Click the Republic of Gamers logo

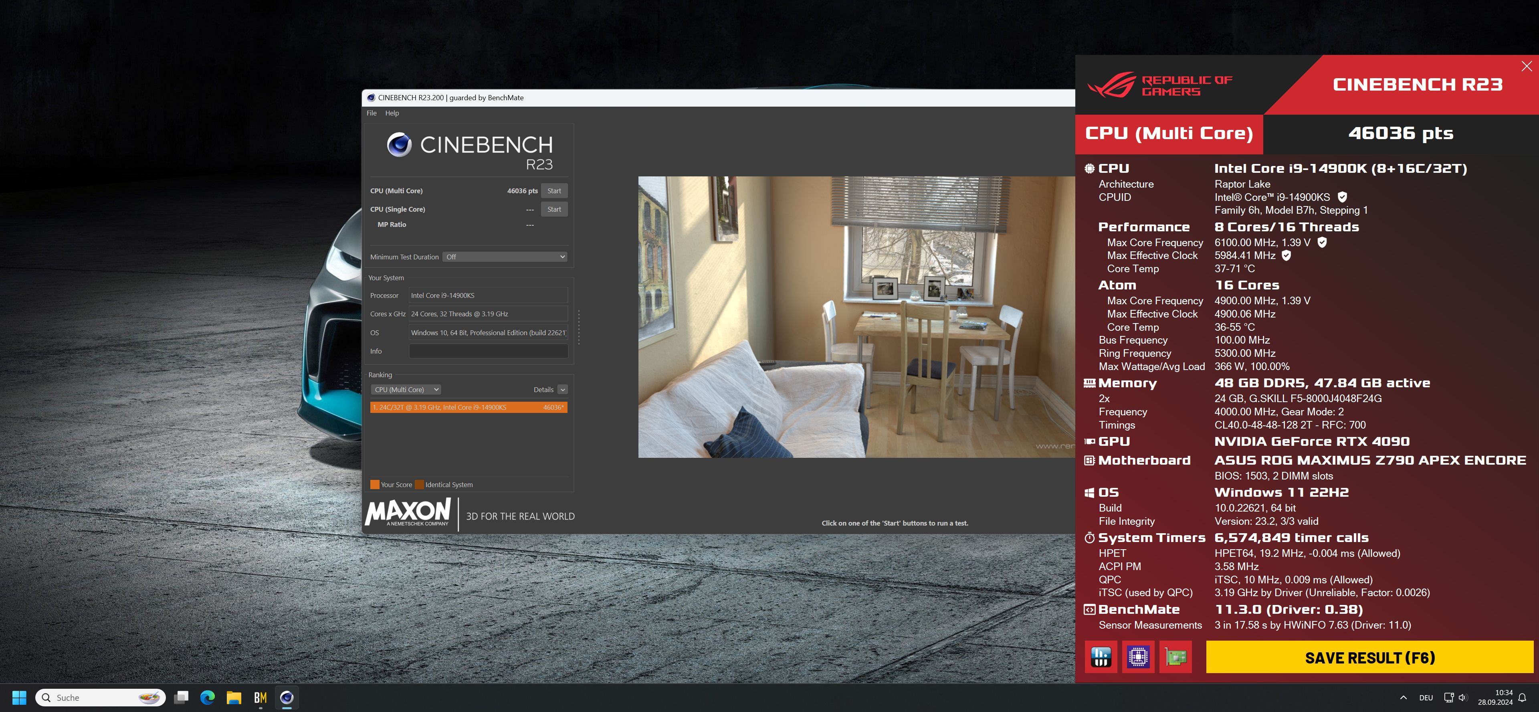click(1159, 85)
